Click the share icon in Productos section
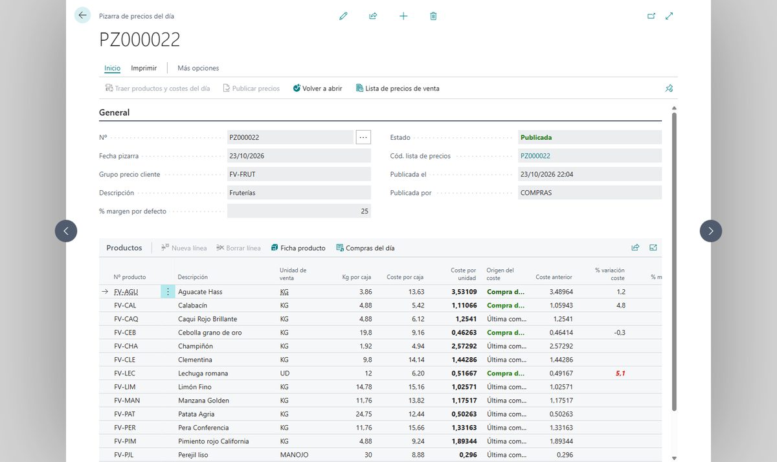Viewport: 777px width, 462px height. click(635, 248)
